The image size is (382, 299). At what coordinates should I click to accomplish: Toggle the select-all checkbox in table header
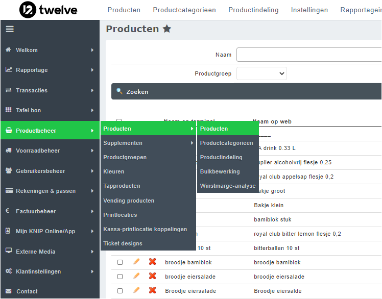[x=119, y=121]
